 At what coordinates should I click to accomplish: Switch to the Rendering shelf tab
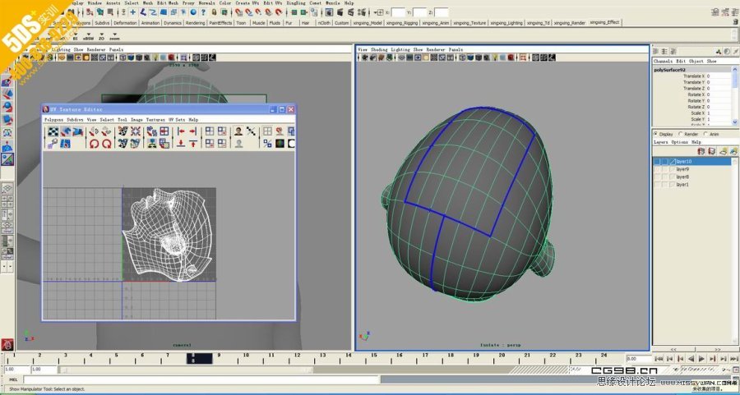pyautogui.click(x=195, y=23)
